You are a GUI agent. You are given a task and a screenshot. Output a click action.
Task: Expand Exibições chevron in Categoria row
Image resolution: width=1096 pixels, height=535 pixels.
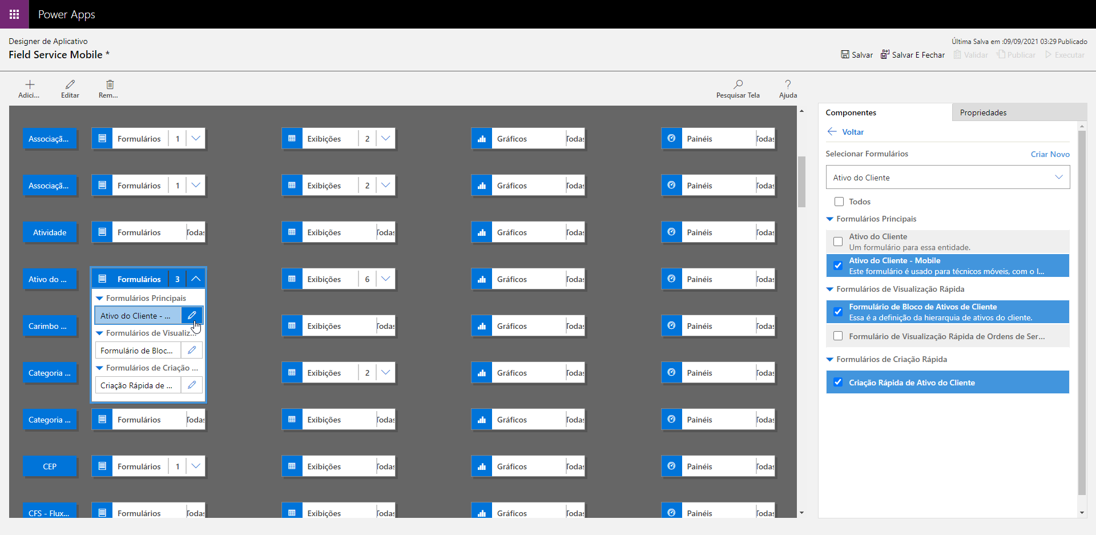click(386, 373)
